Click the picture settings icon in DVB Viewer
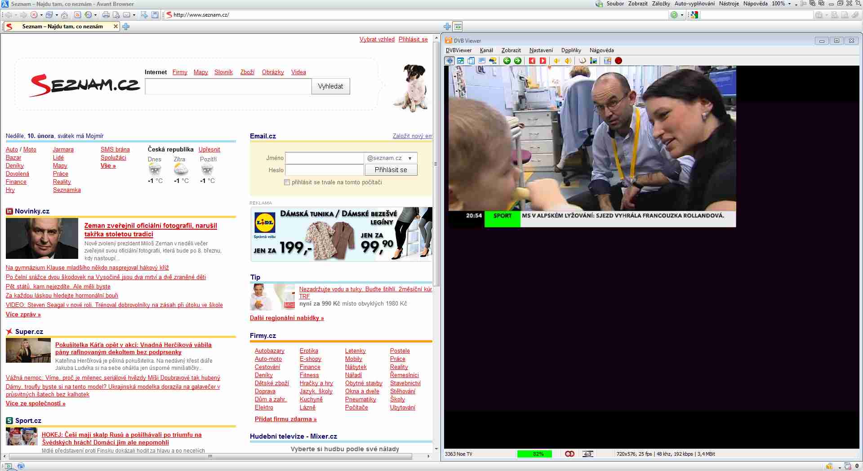 [593, 61]
